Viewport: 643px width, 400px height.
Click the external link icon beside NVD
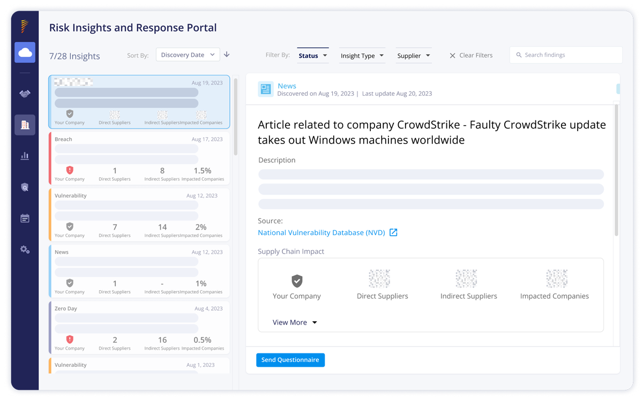393,232
